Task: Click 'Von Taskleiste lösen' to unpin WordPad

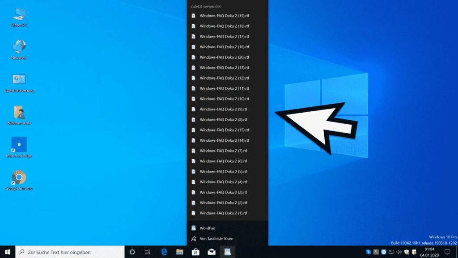Action: click(x=216, y=239)
